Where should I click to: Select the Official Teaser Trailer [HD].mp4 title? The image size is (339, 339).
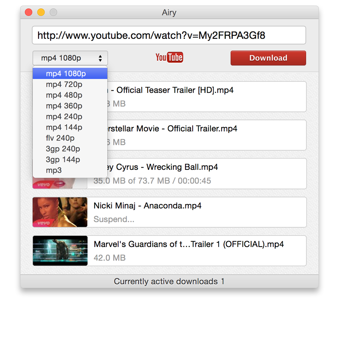pos(170,90)
